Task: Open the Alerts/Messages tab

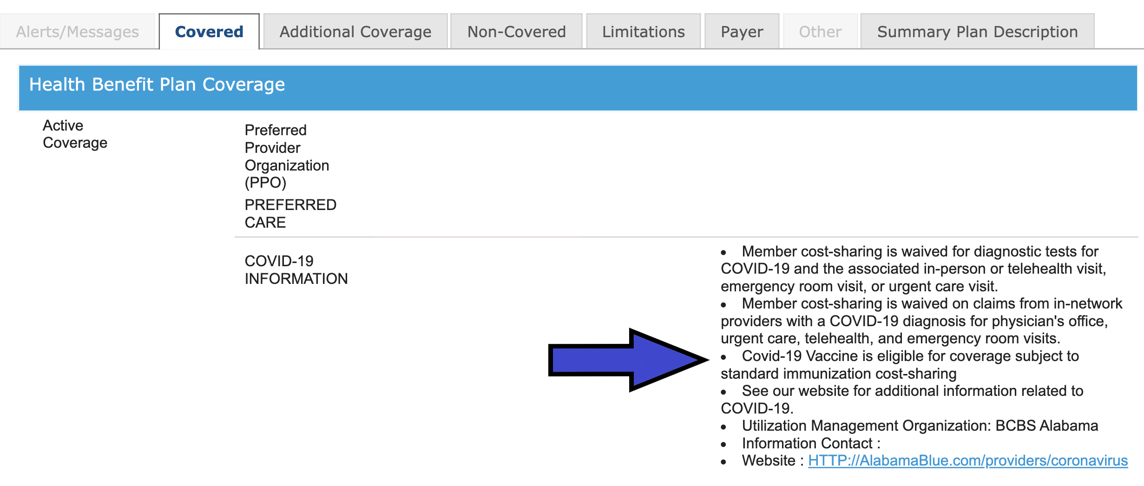Action: click(x=77, y=32)
